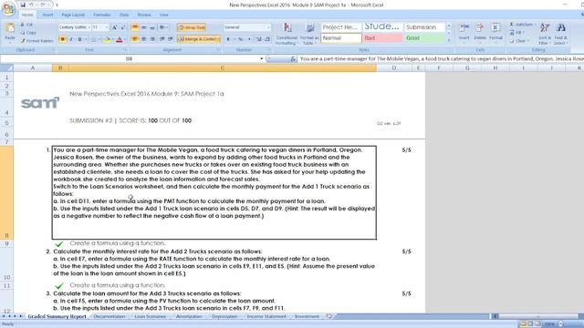Toggle Underline formatting
The width and height of the screenshot is (584, 328).
coord(79,39)
